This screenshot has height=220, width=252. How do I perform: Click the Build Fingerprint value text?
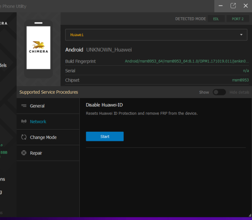point(187,61)
